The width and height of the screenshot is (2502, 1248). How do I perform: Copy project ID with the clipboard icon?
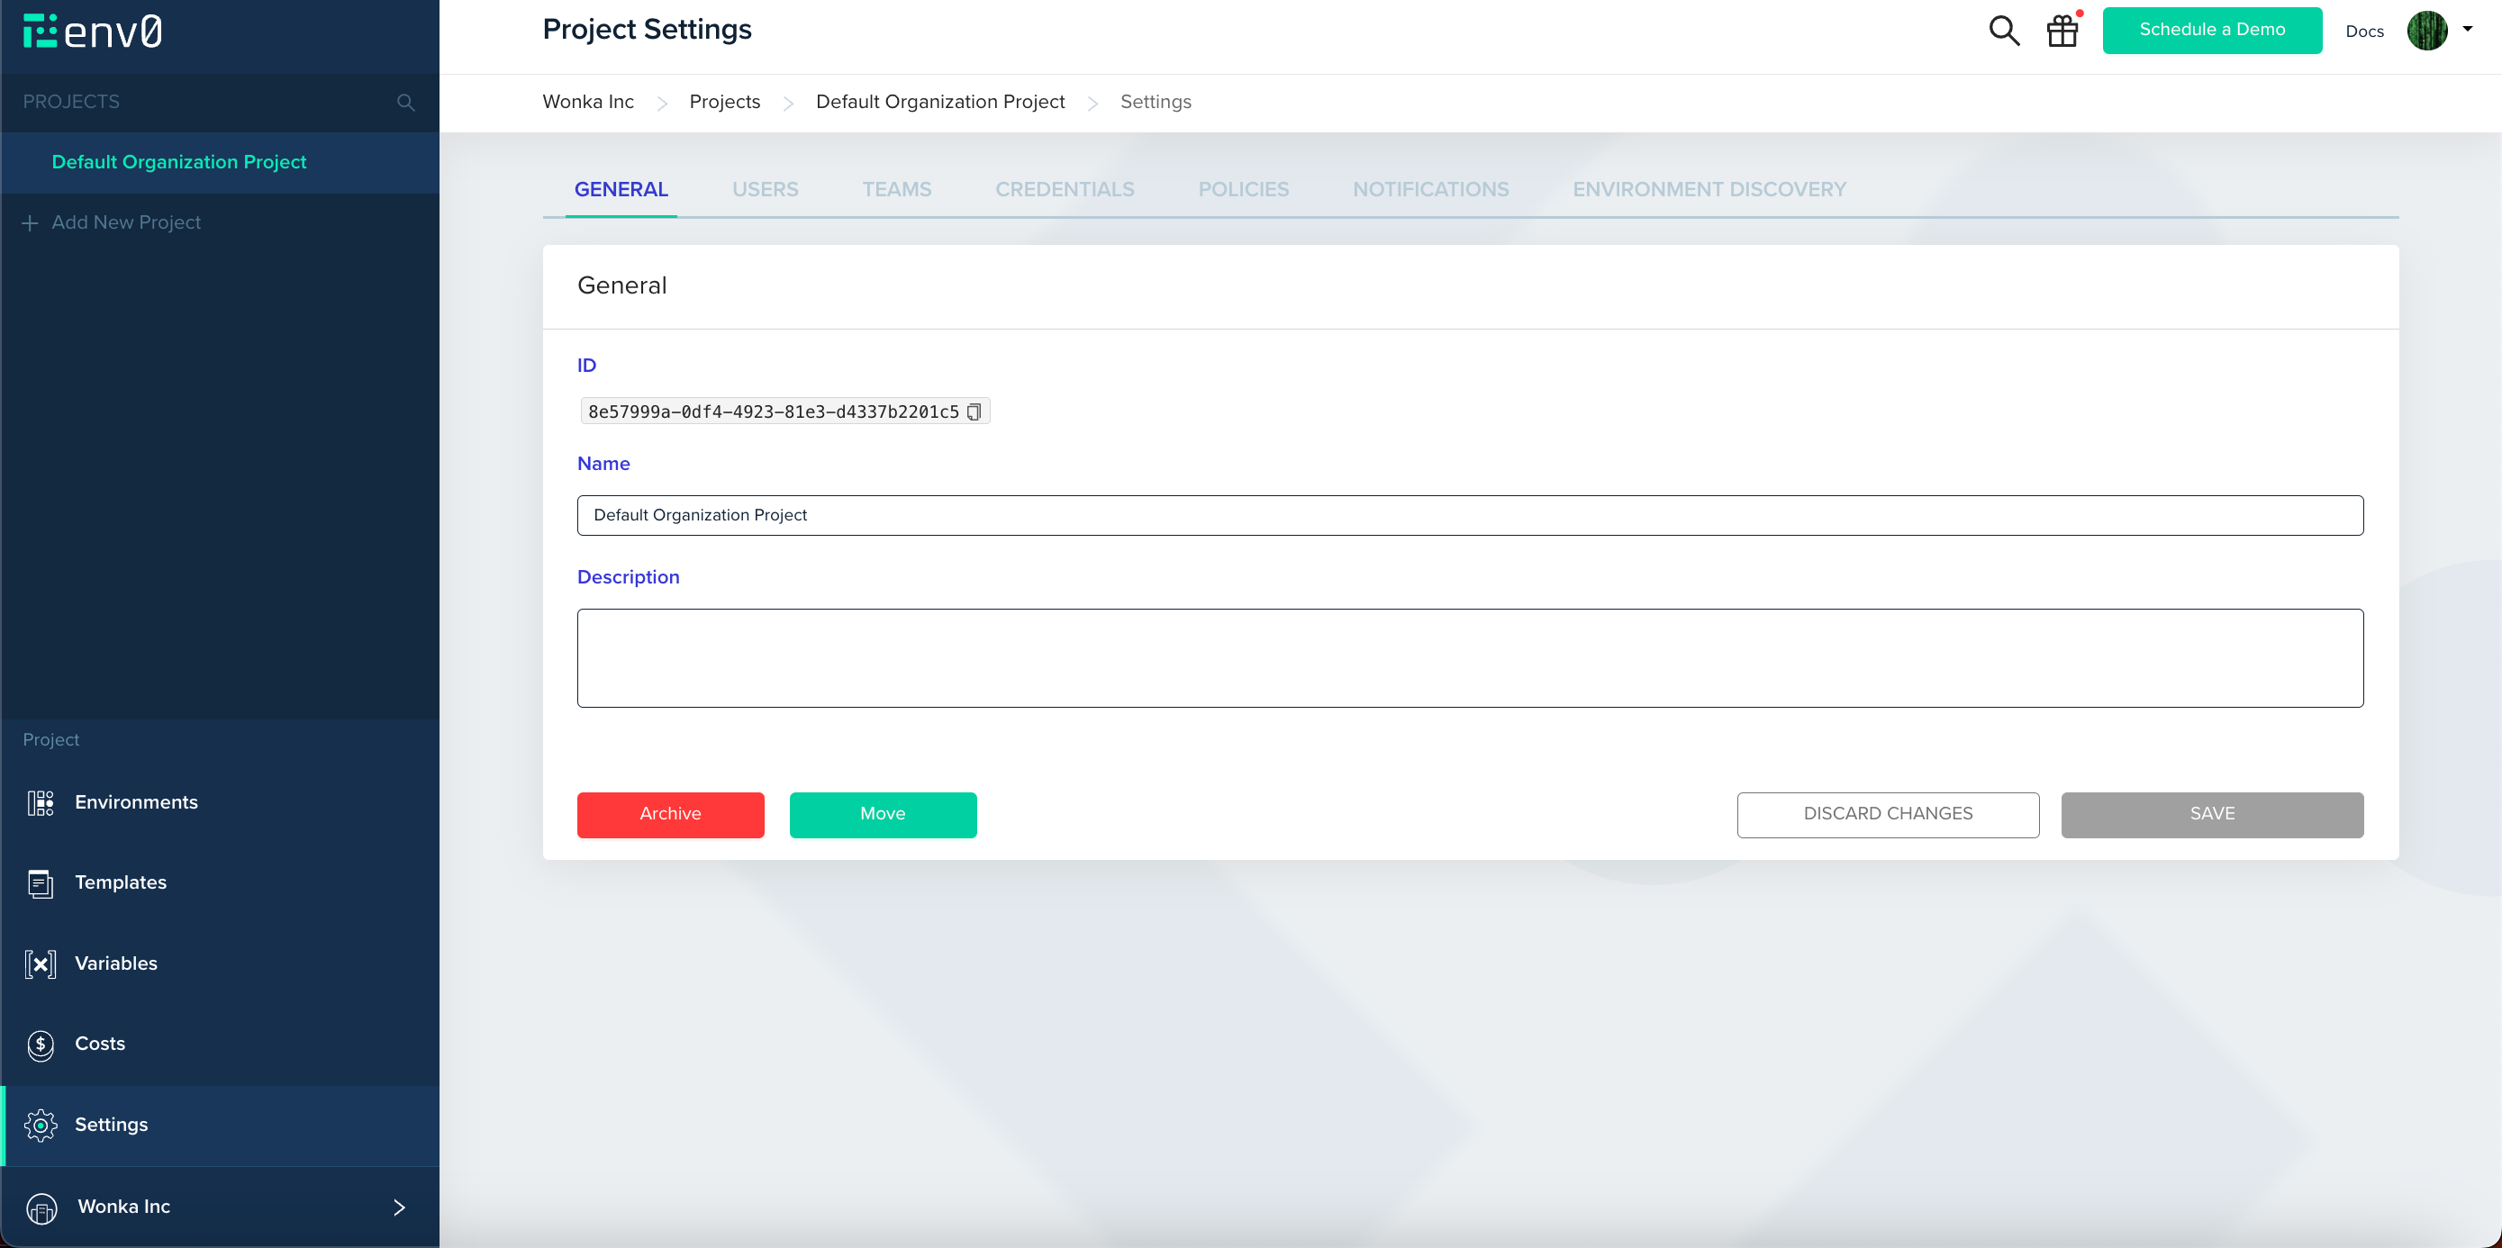tap(974, 411)
